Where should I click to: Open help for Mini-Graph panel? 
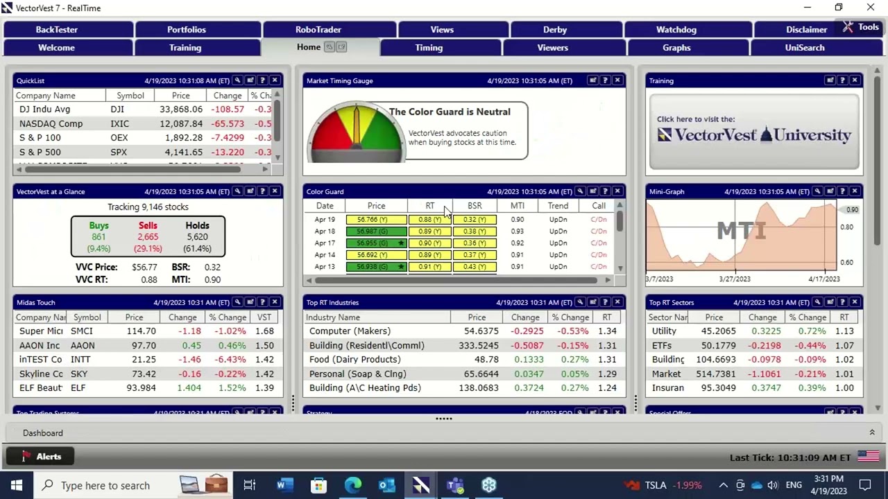[x=842, y=191]
